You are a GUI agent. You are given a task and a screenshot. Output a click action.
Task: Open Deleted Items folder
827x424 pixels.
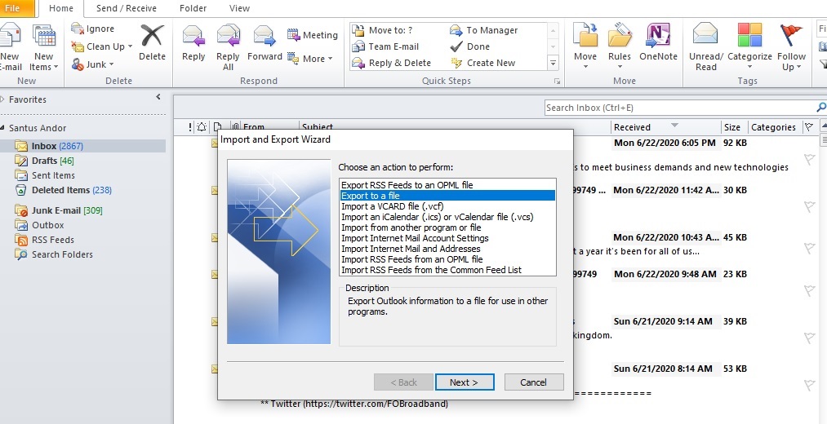pyautogui.click(x=64, y=190)
